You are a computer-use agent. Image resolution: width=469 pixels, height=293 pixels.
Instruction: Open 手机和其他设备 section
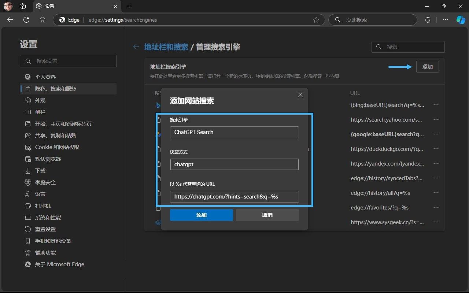(x=68, y=241)
